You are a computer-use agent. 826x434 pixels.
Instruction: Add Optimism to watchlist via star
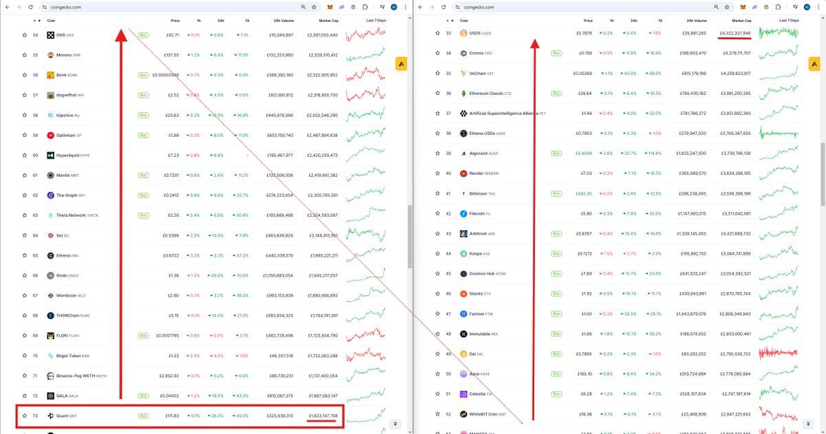(24, 135)
